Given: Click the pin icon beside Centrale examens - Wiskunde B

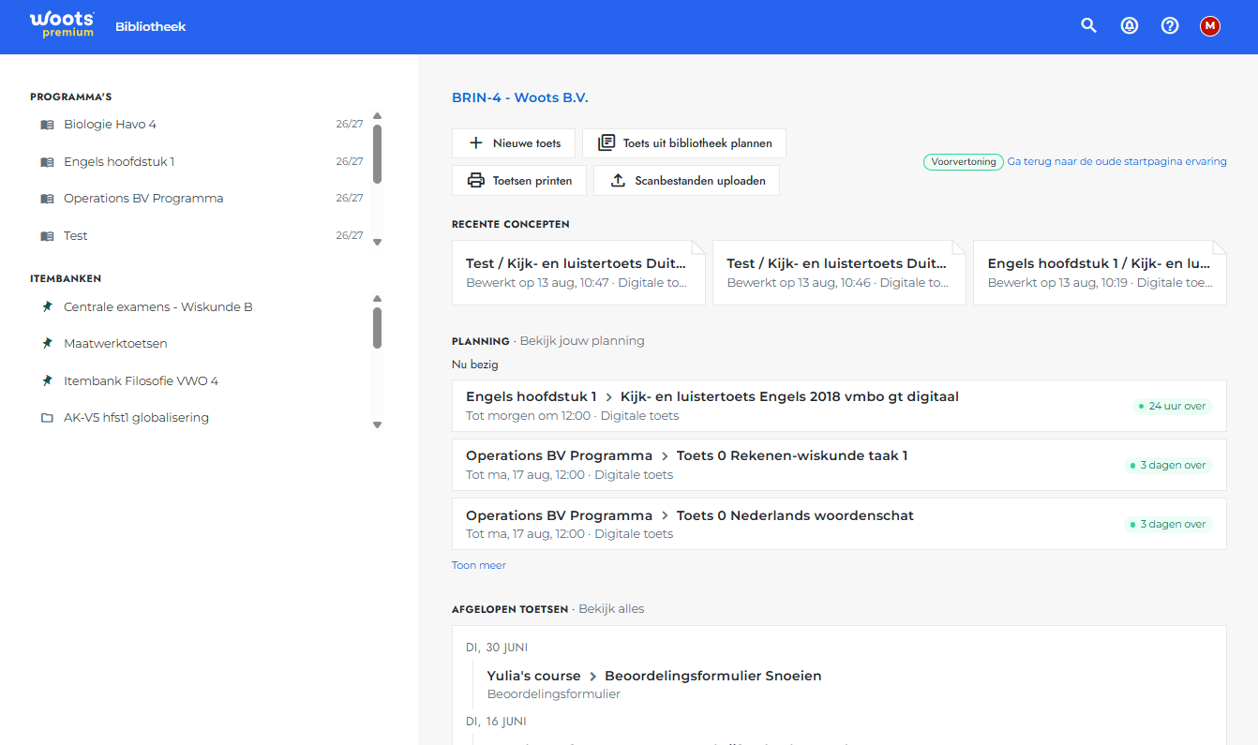Looking at the screenshot, I should pos(47,306).
